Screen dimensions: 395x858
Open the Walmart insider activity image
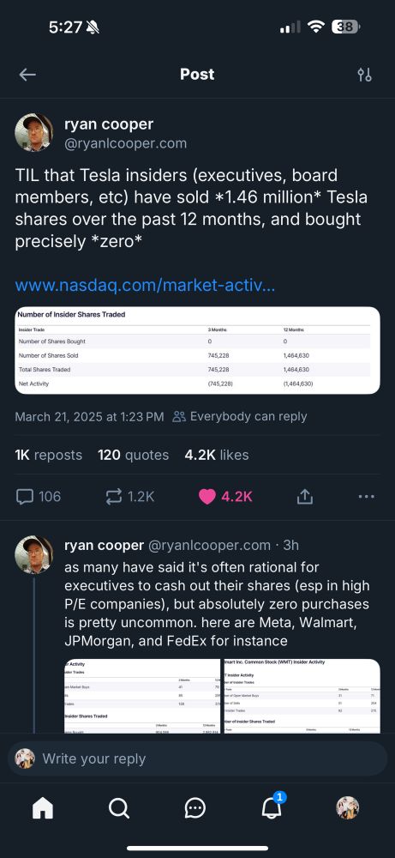click(302, 696)
